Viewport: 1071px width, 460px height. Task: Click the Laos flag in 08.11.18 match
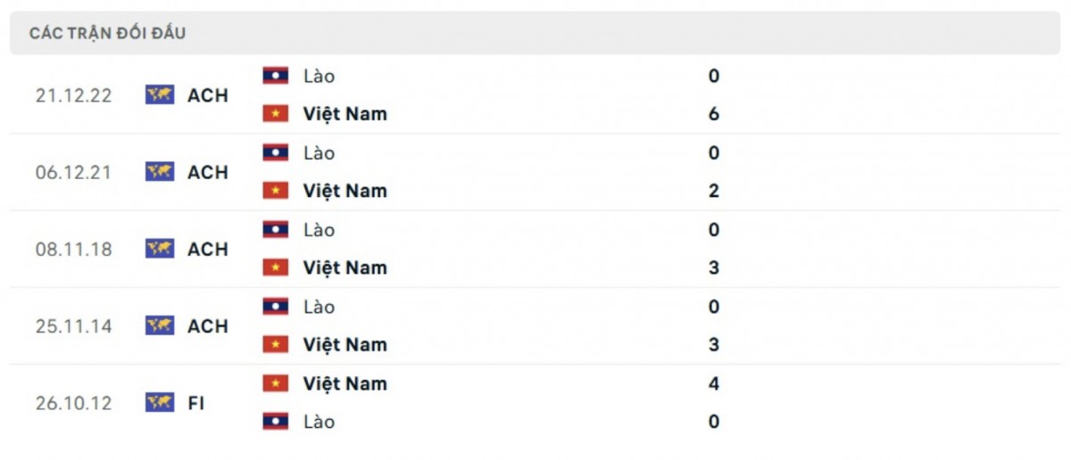click(275, 230)
